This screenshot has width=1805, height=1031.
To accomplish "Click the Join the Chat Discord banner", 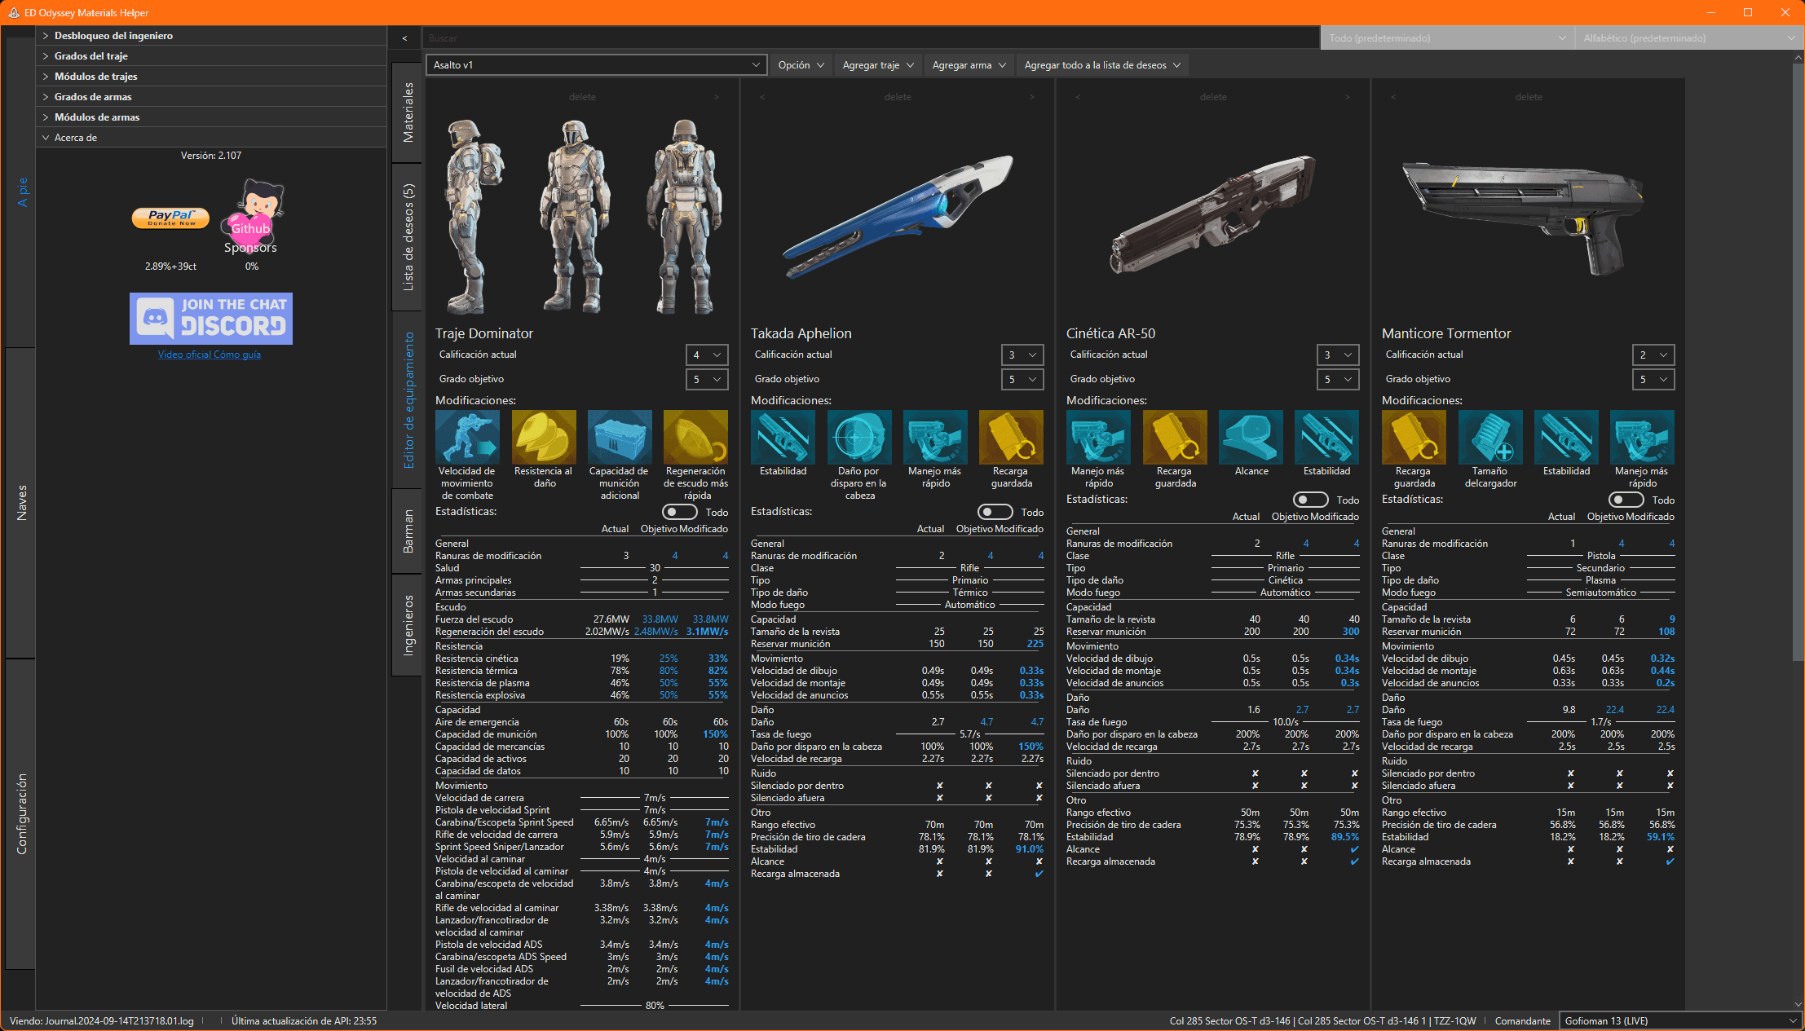I will [210, 318].
